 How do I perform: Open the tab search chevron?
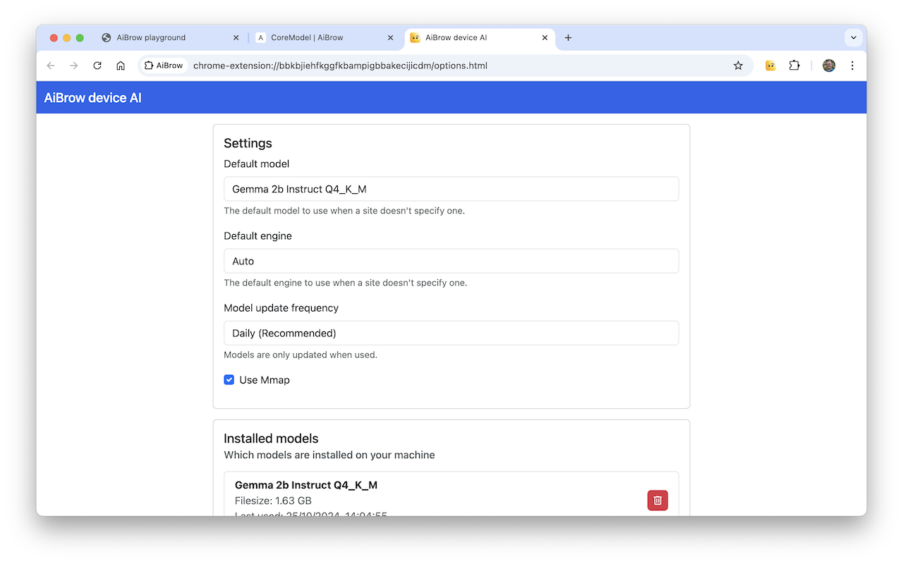point(853,37)
